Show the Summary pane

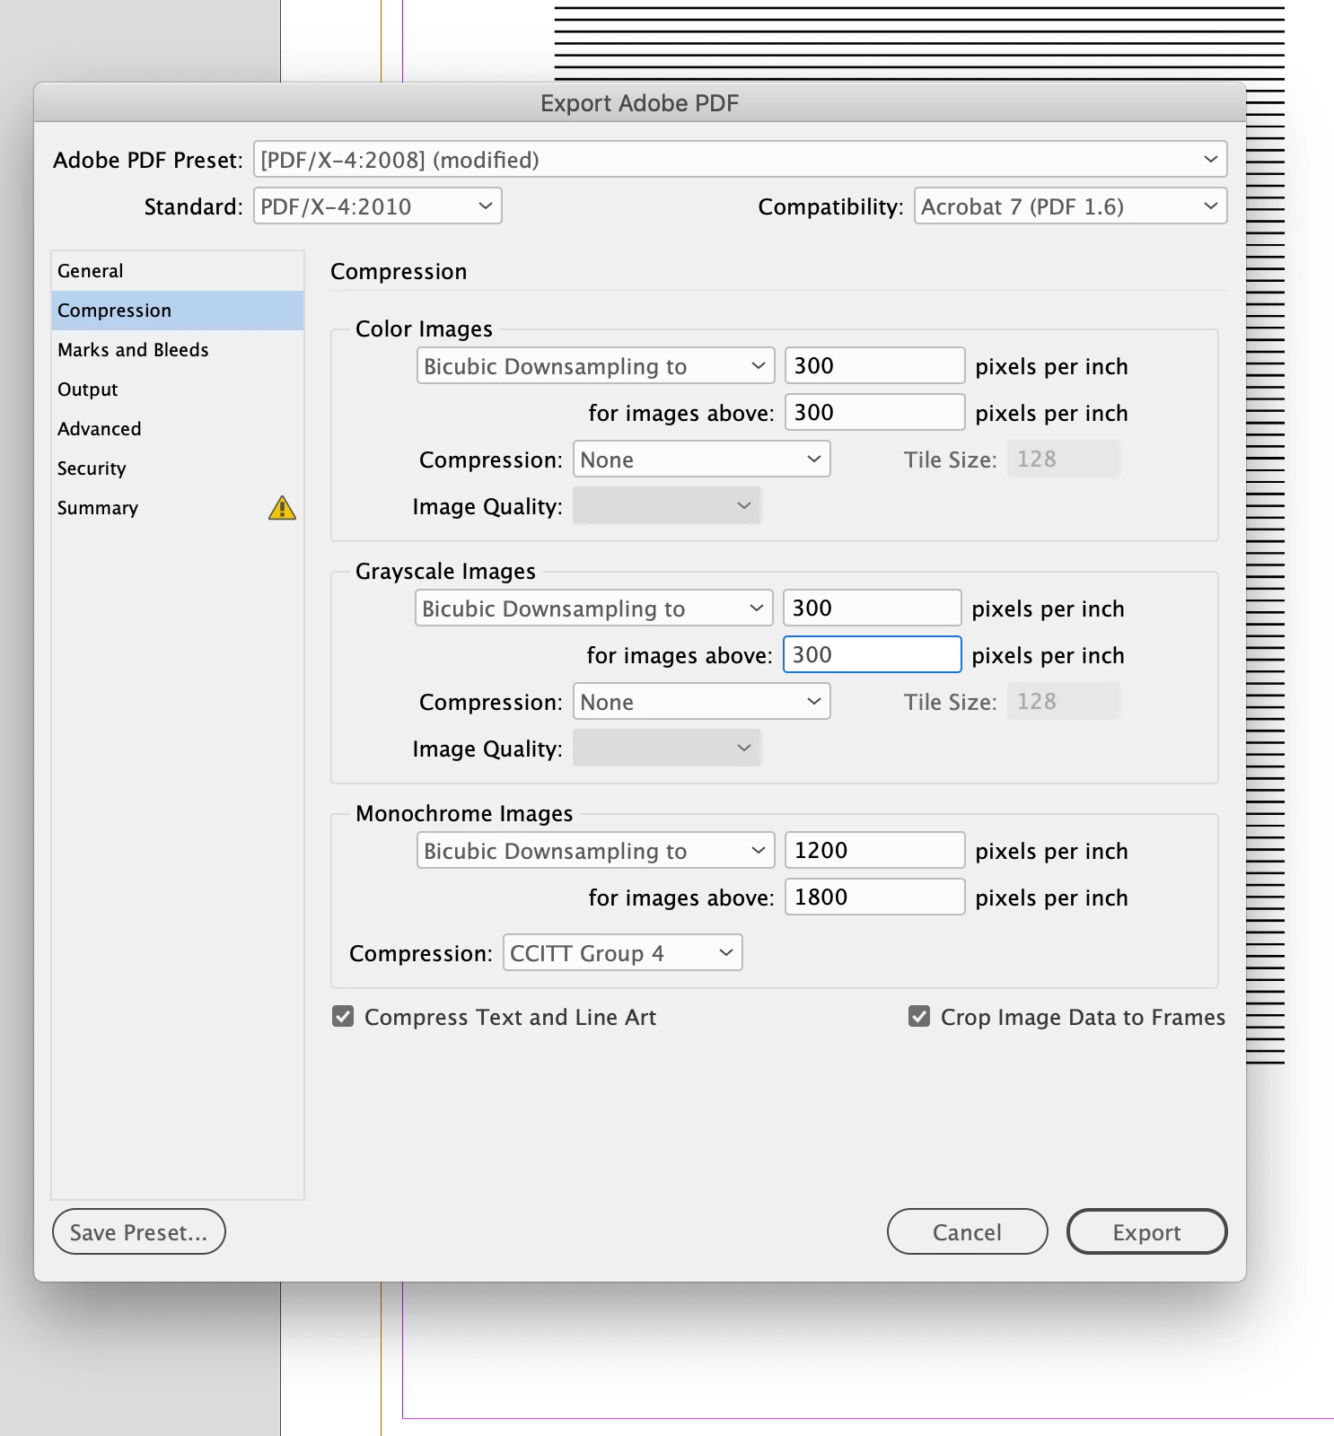178,508
